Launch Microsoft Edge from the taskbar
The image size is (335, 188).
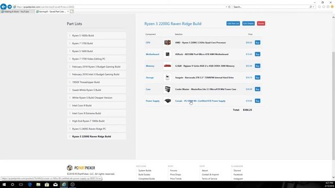[x=30, y=184]
